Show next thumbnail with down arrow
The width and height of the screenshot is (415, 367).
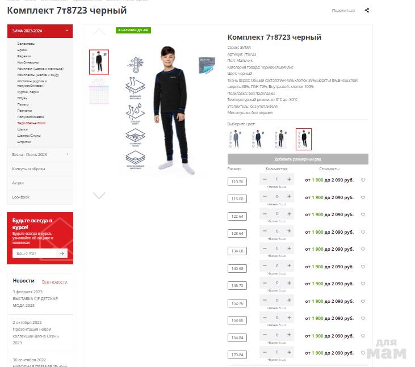(99, 195)
